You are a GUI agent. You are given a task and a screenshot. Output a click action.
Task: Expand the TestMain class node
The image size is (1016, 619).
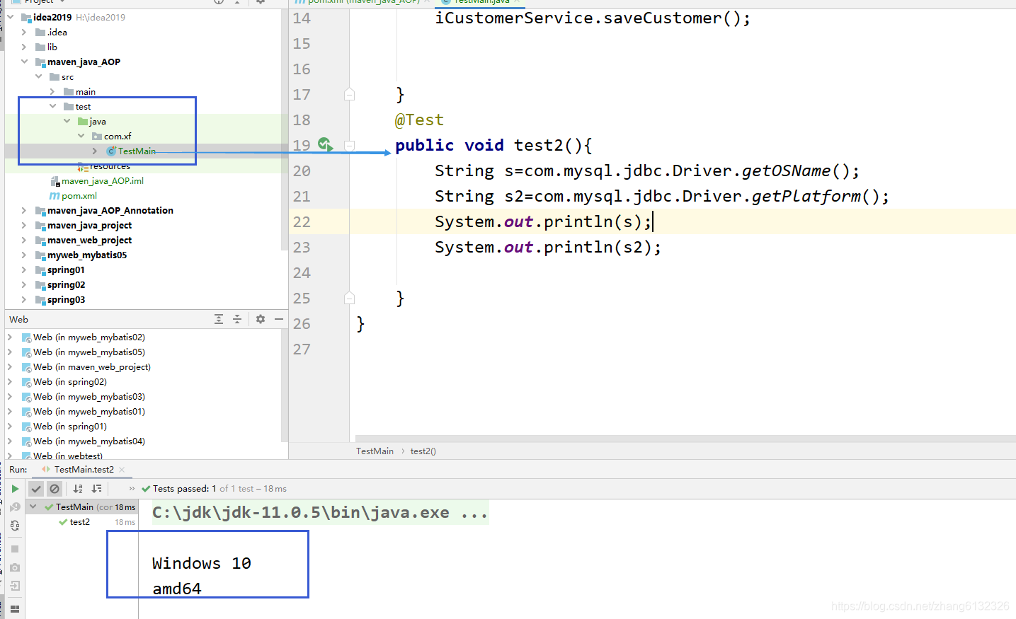[95, 151]
